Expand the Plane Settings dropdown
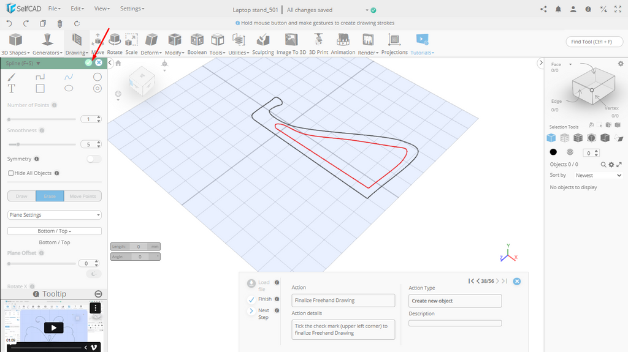 (x=55, y=215)
